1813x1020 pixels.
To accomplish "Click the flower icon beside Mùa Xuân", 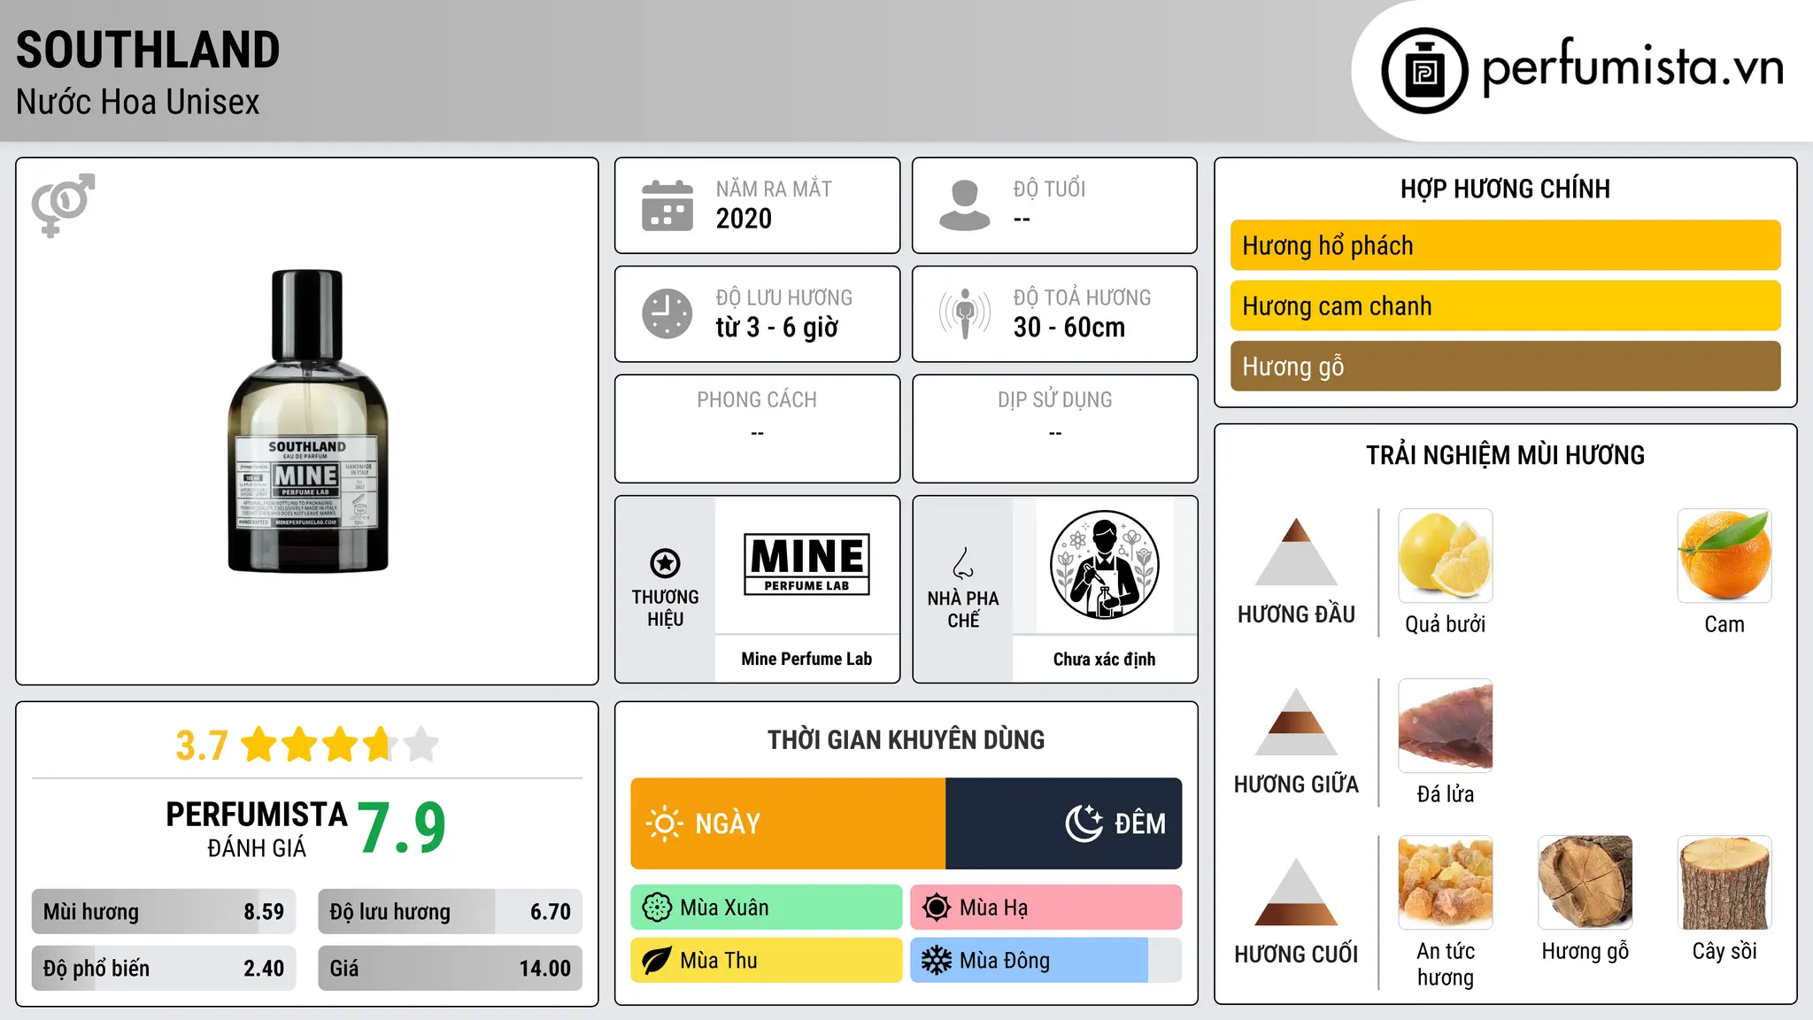I will (657, 908).
